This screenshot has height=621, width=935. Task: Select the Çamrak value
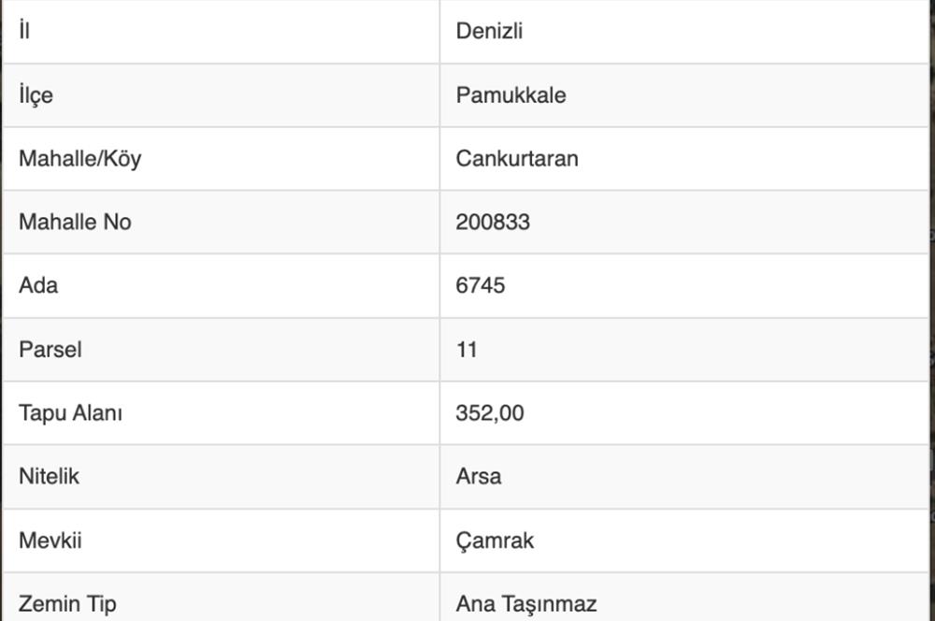pos(495,541)
